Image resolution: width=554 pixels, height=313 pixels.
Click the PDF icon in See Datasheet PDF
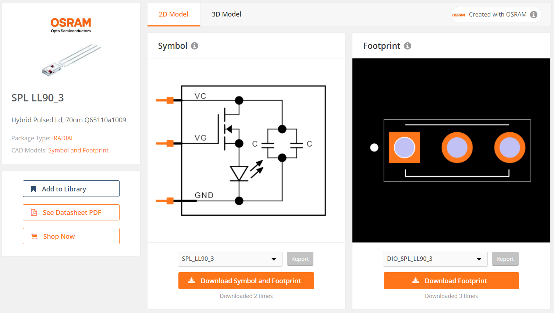[x=34, y=213]
